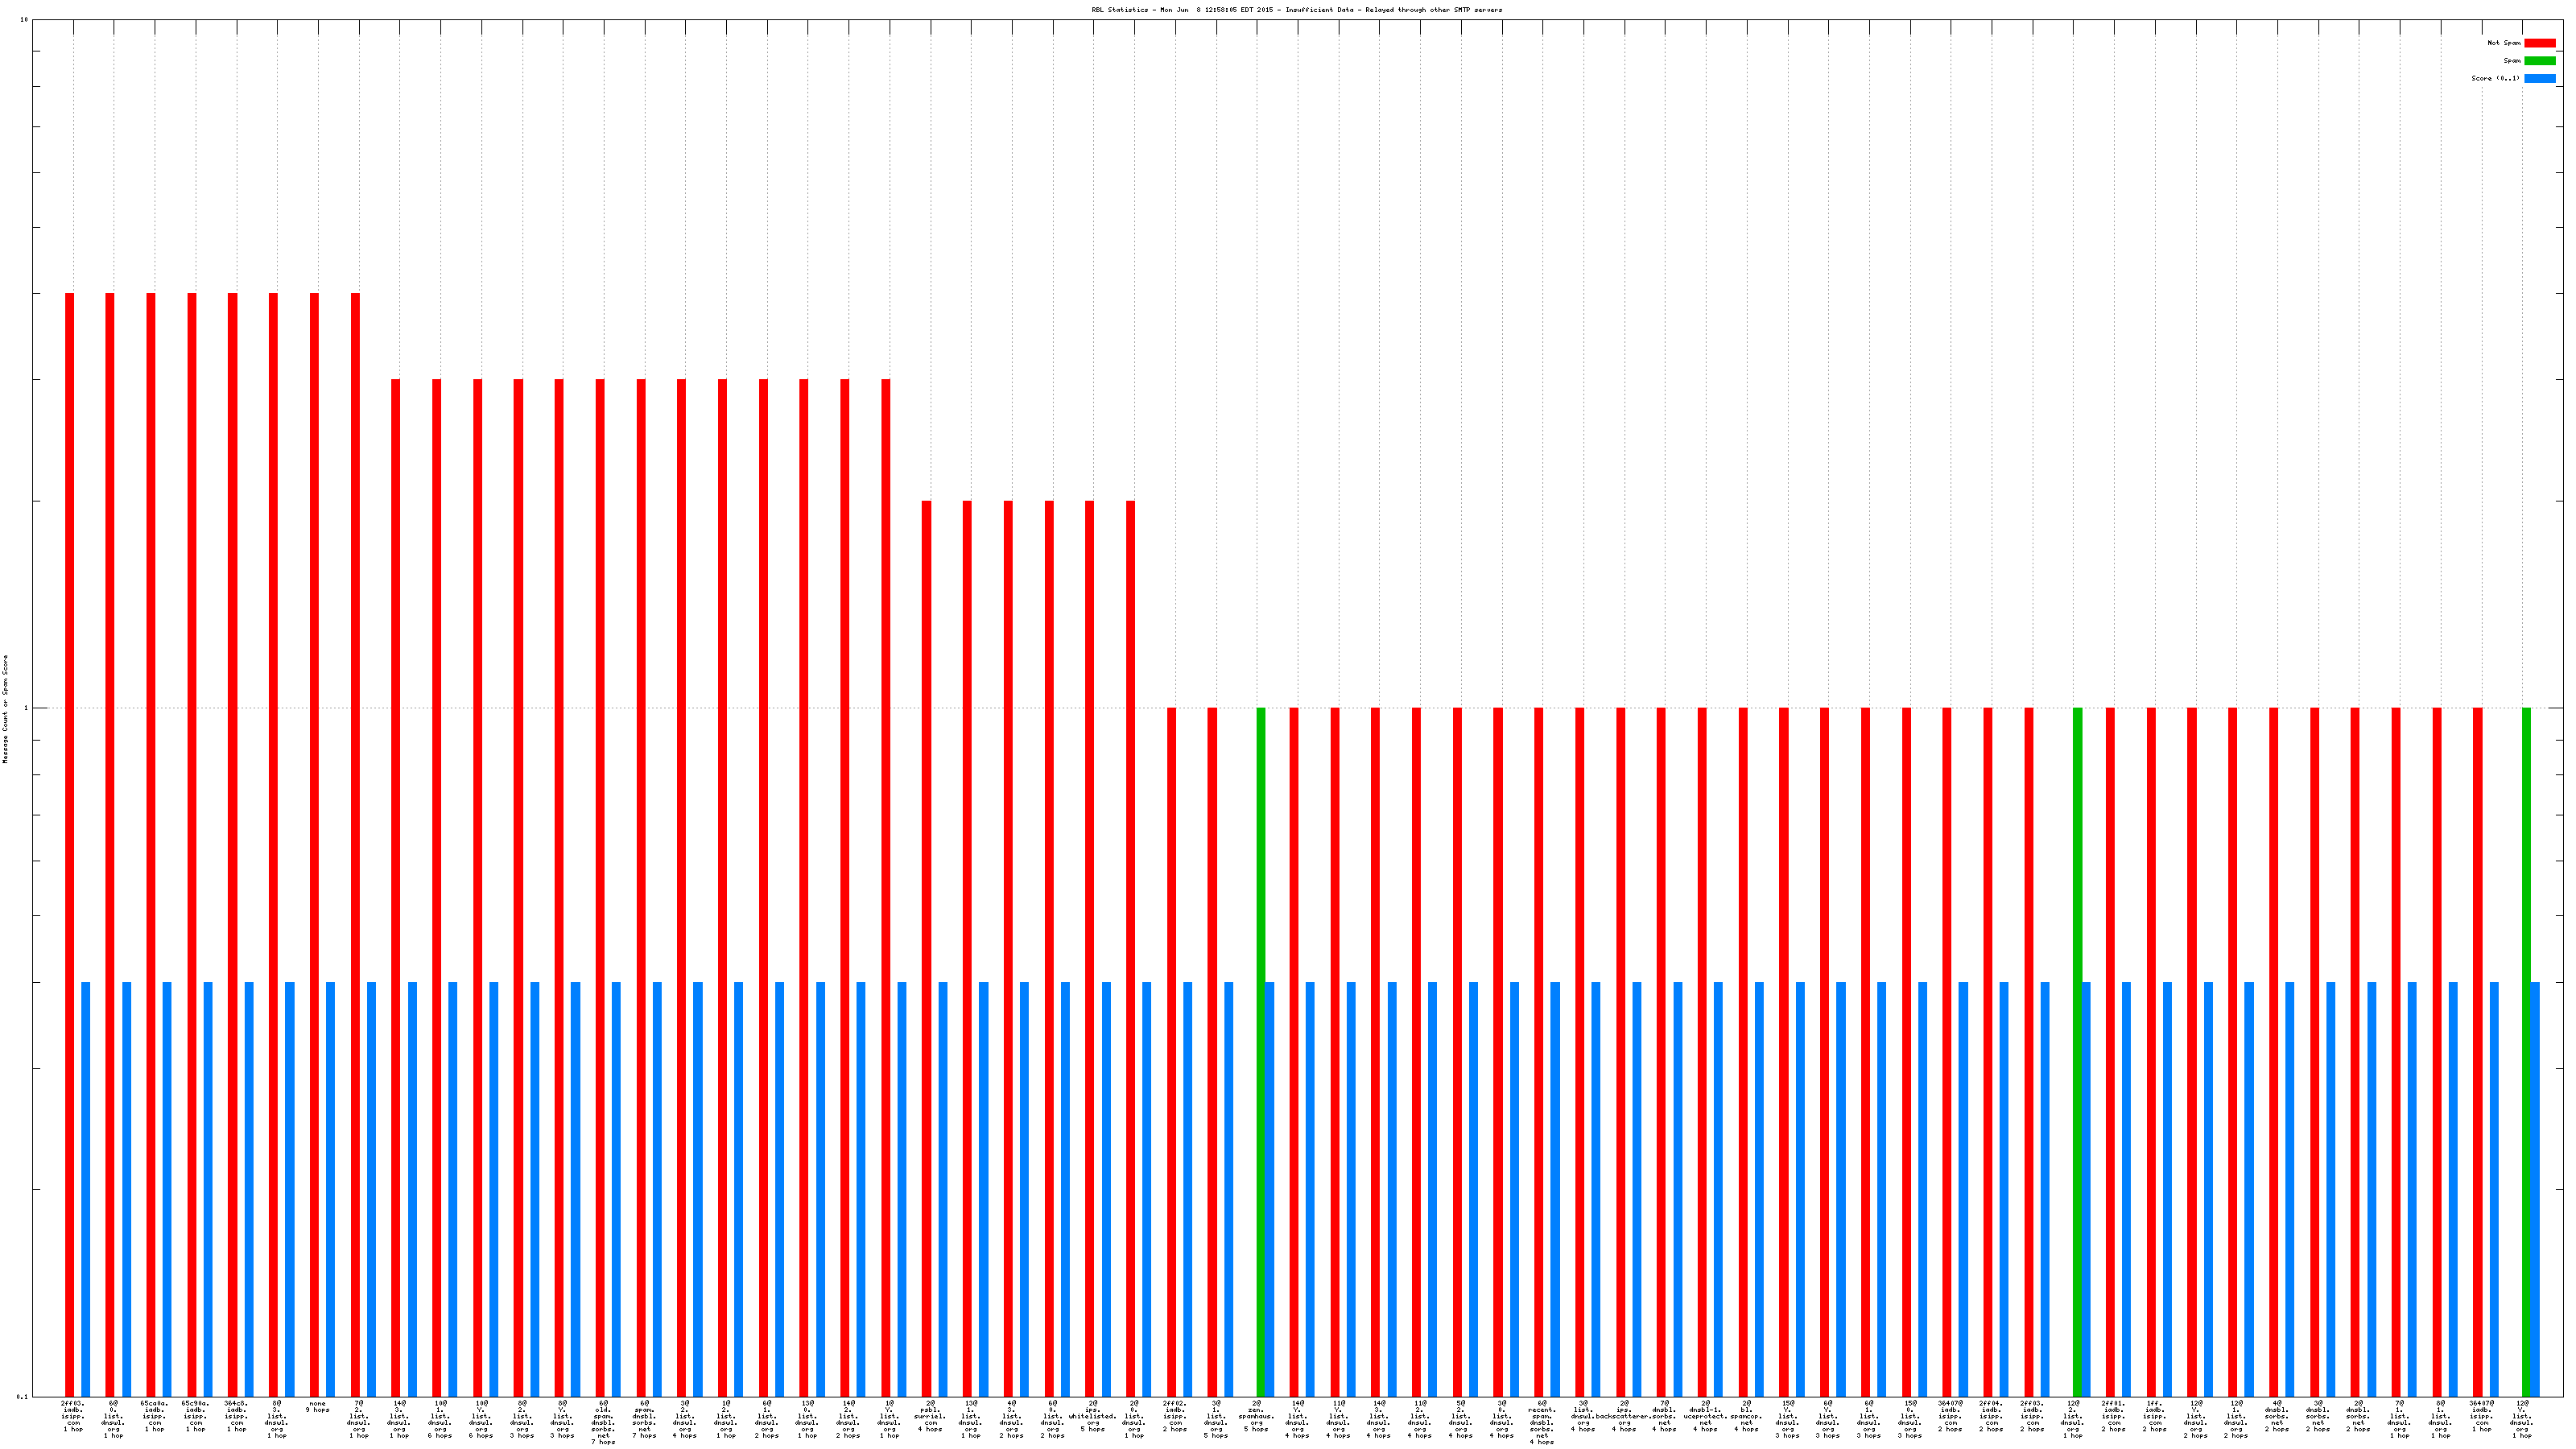Image resolution: width=2576 pixels, height=1449 pixels.
Task: Click the ips.whitelisted.org 5 hops label
Action: 1093,1416
